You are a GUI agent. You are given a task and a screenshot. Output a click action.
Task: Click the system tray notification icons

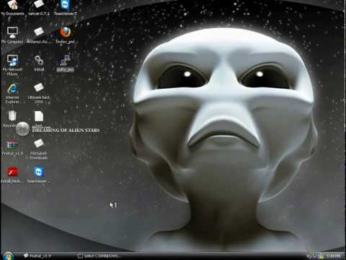click(315, 256)
